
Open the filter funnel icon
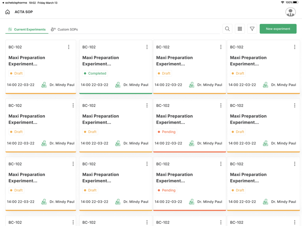[252, 29]
